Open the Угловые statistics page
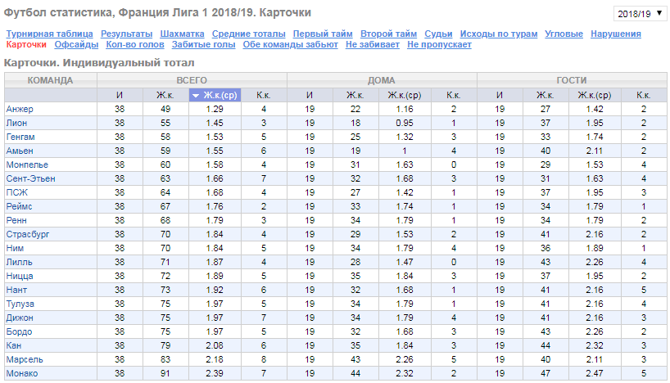The image size is (670, 383). point(564,34)
